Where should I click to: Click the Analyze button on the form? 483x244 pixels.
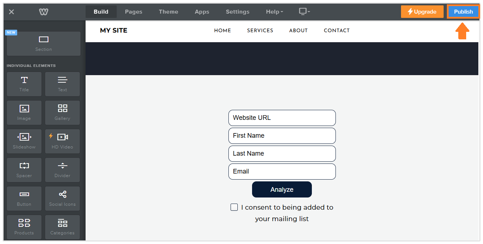tap(282, 189)
